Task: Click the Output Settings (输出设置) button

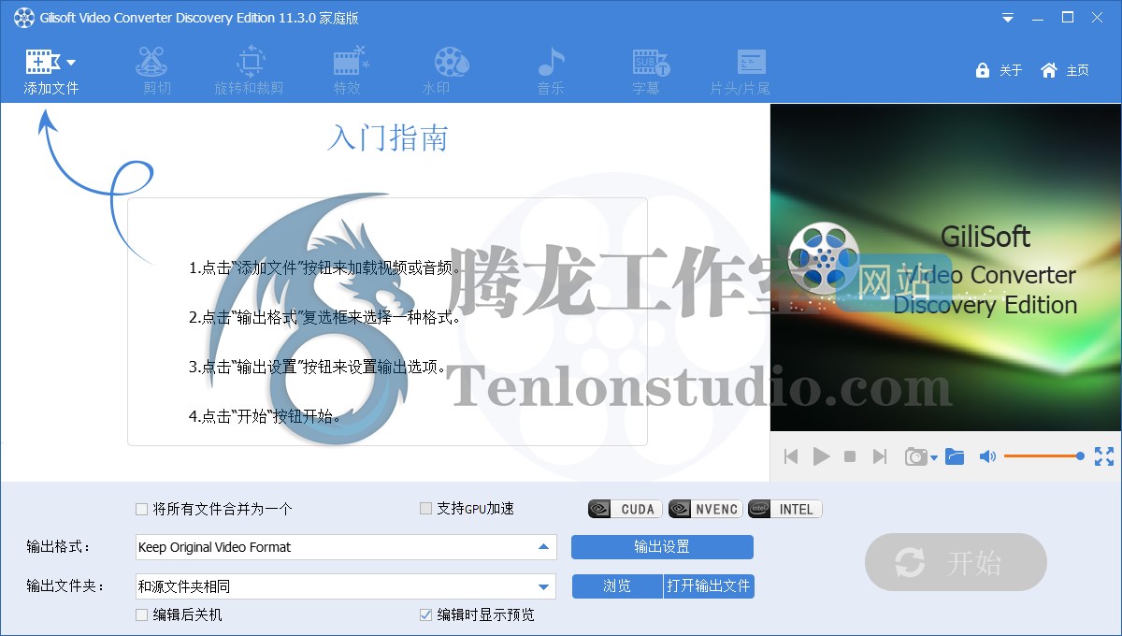Action: (662, 547)
